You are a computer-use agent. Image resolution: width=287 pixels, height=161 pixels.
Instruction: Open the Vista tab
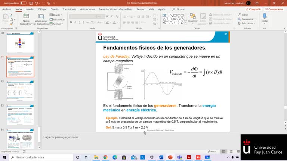(151, 9)
